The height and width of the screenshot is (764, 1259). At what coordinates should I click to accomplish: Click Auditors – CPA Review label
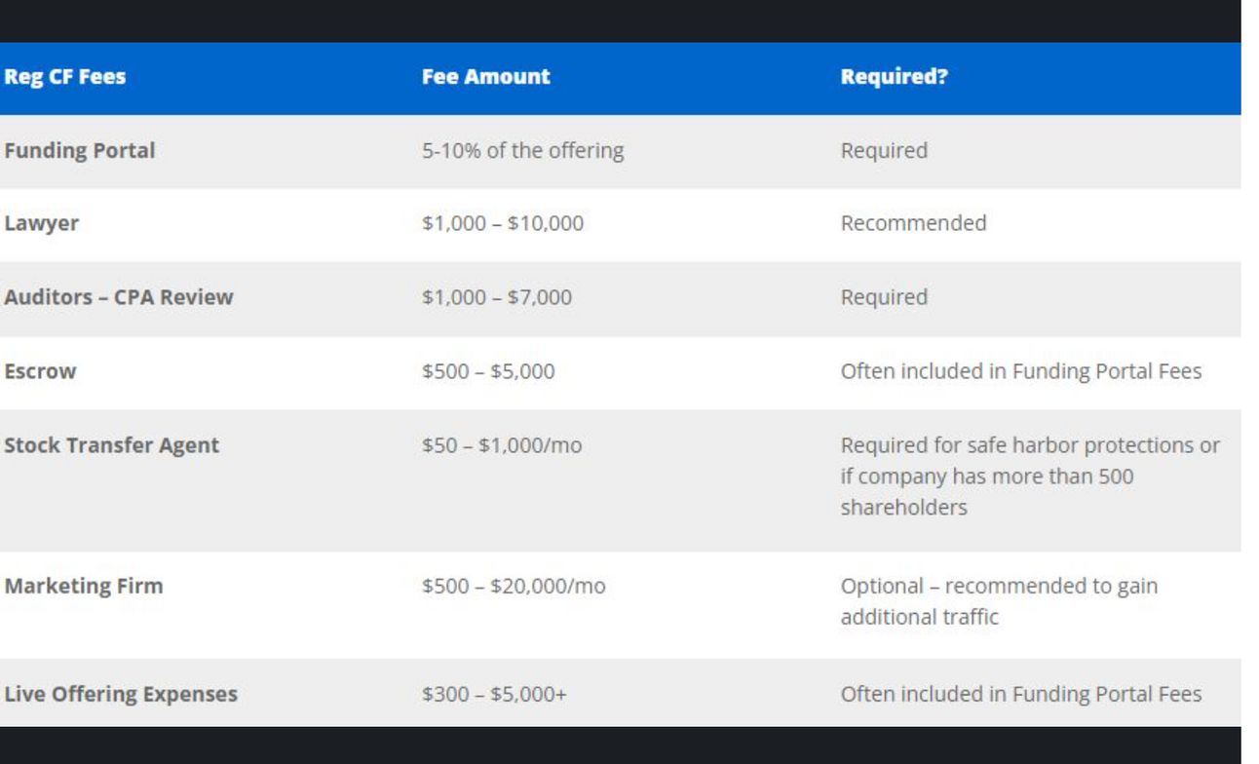[119, 297]
